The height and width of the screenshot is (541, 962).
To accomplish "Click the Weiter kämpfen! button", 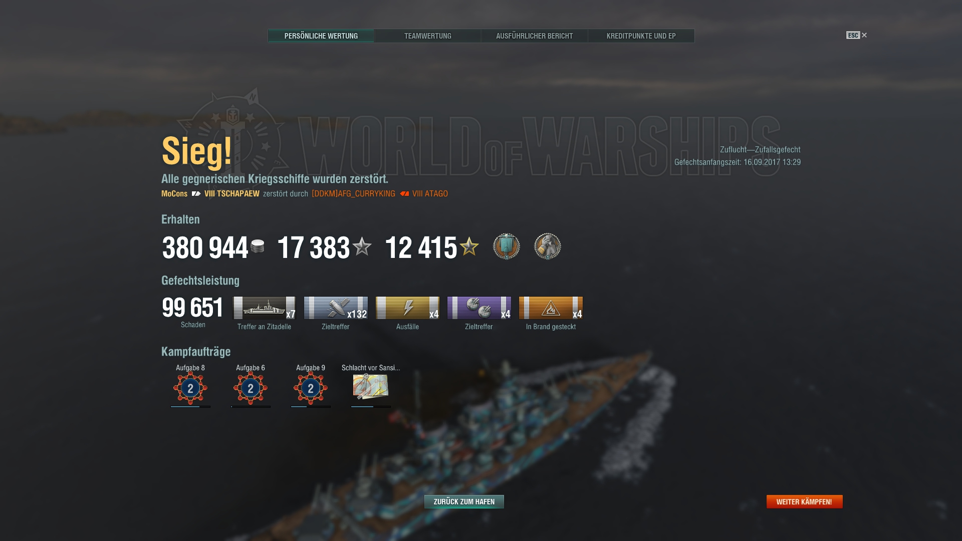I will (x=804, y=501).
